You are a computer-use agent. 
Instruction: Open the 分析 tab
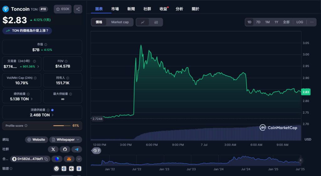point(179,9)
